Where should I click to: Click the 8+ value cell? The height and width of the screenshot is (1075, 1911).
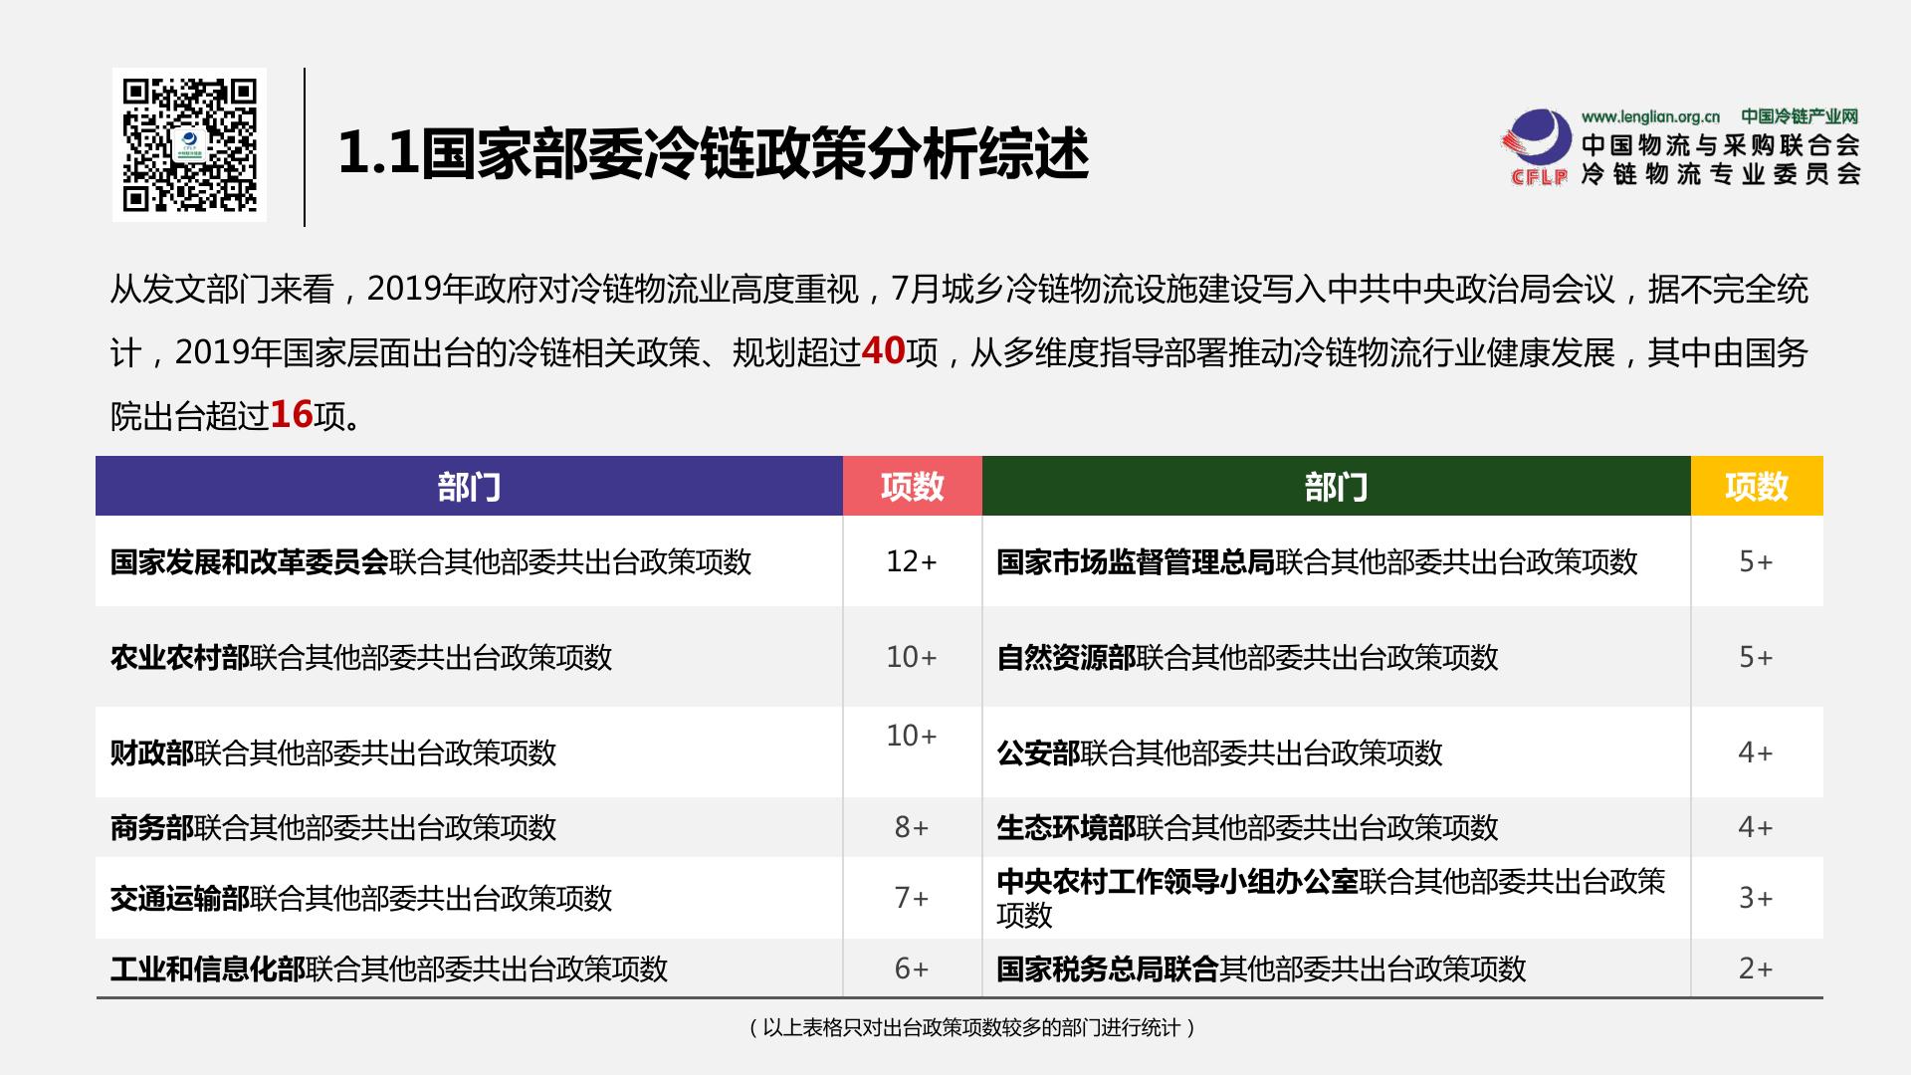(x=912, y=827)
